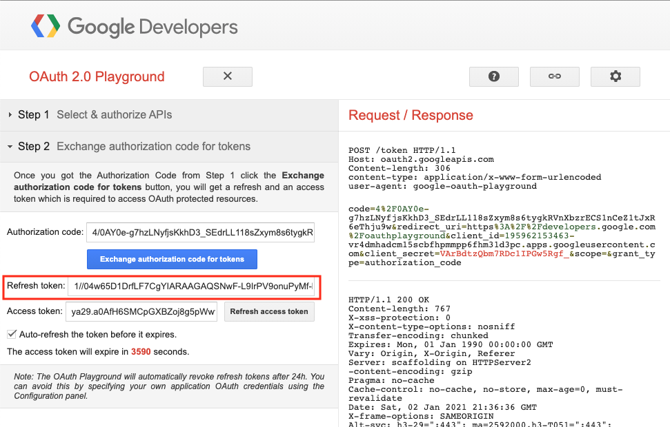Expand Step 1 Select & authorize APIs

(x=169, y=115)
